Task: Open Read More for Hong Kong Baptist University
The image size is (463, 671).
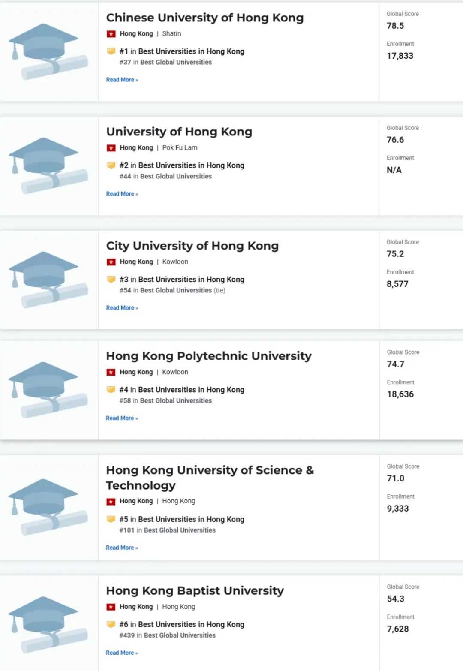Action: pos(122,653)
